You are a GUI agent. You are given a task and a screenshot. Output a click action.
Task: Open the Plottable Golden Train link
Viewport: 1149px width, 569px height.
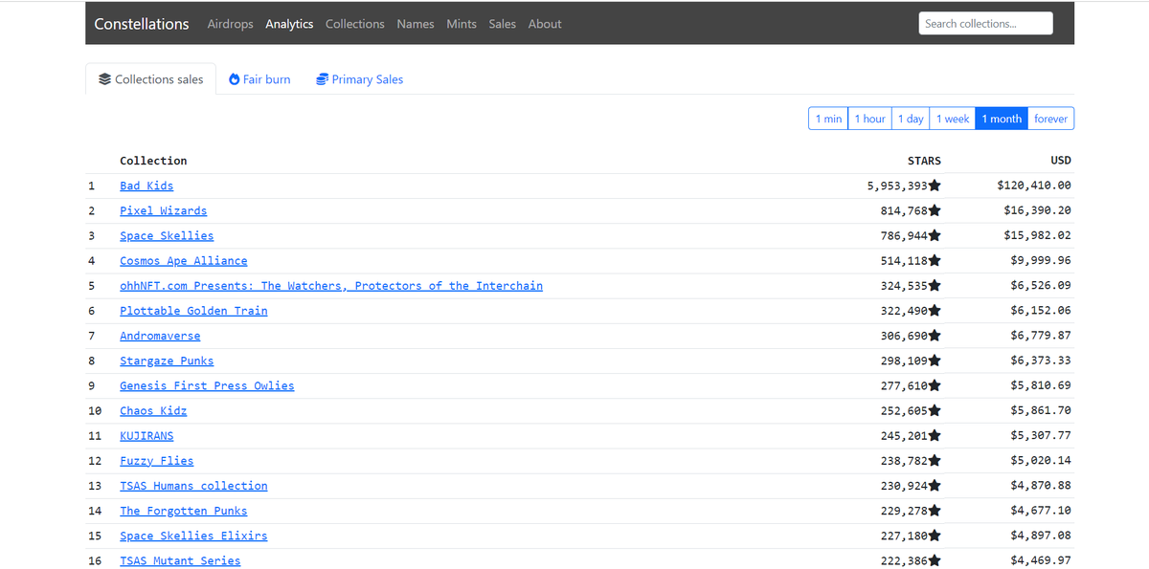click(x=193, y=311)
